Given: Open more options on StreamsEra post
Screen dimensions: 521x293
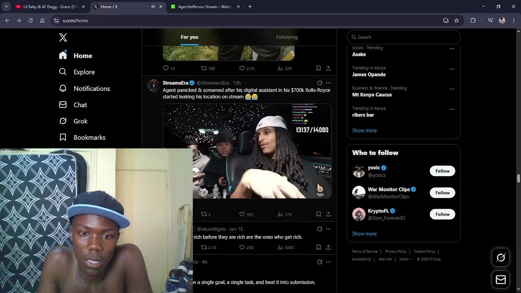Looking at the screenshot, I should (328, 83).
